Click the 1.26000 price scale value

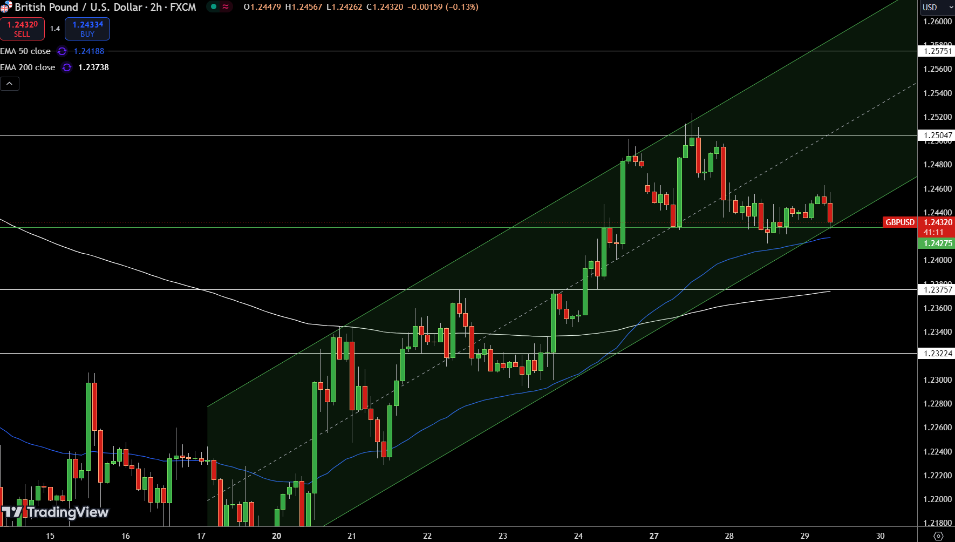click(938, 22)
